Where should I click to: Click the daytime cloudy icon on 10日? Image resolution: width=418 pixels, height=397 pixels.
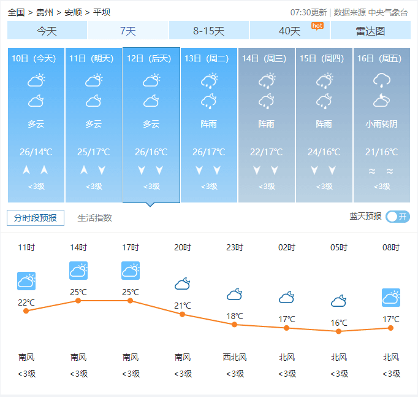pos(36,80)
